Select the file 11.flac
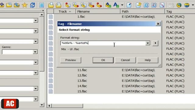 [x=82, y=70]
